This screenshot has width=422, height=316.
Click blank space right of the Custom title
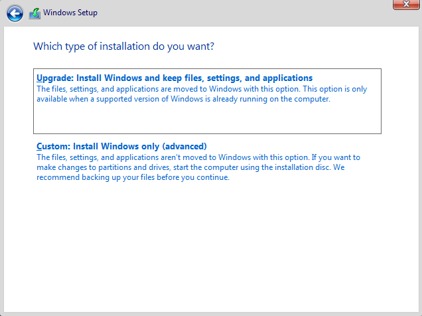pyautogui.click(x=299, y=146)
